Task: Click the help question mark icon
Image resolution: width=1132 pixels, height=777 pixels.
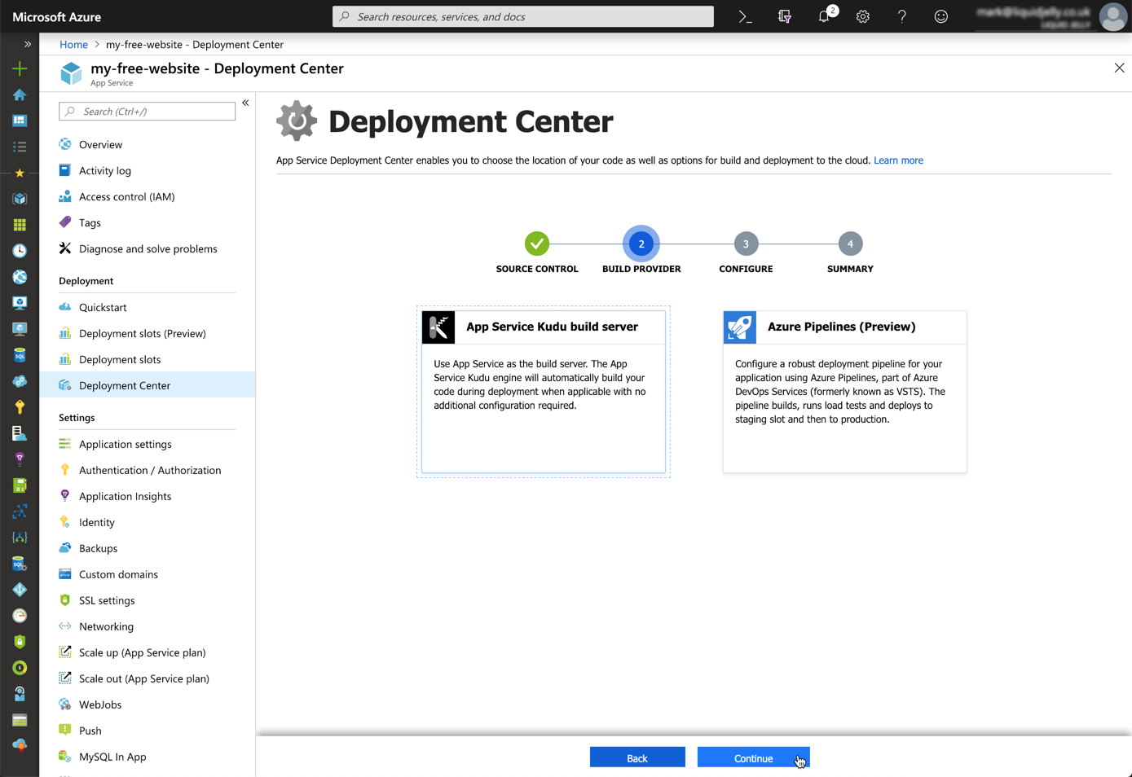Action: point(901,16)
